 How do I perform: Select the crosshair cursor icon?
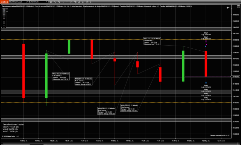(x=67, y=2)
